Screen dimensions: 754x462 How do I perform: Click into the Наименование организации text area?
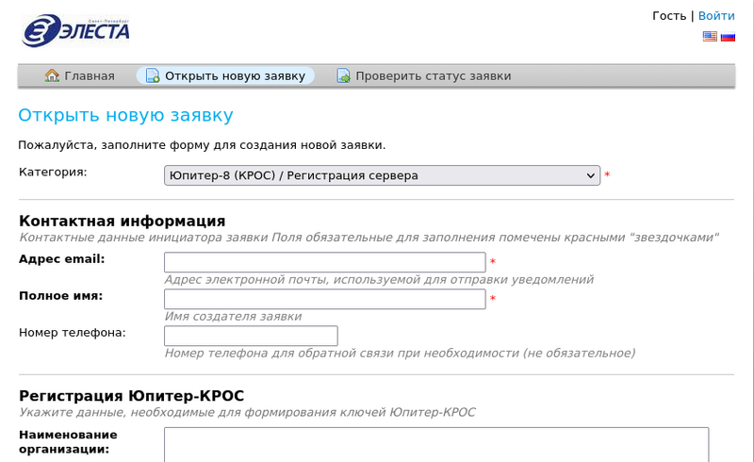pos(436,445)
